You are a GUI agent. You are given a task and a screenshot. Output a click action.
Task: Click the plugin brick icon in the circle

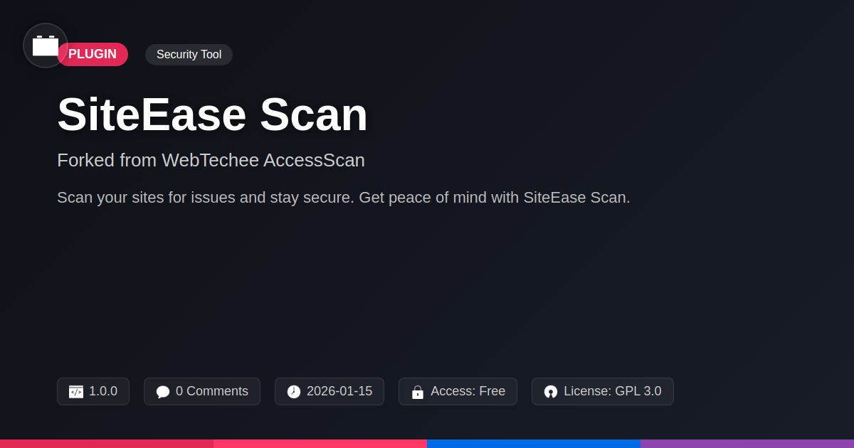tap(46, 46)
